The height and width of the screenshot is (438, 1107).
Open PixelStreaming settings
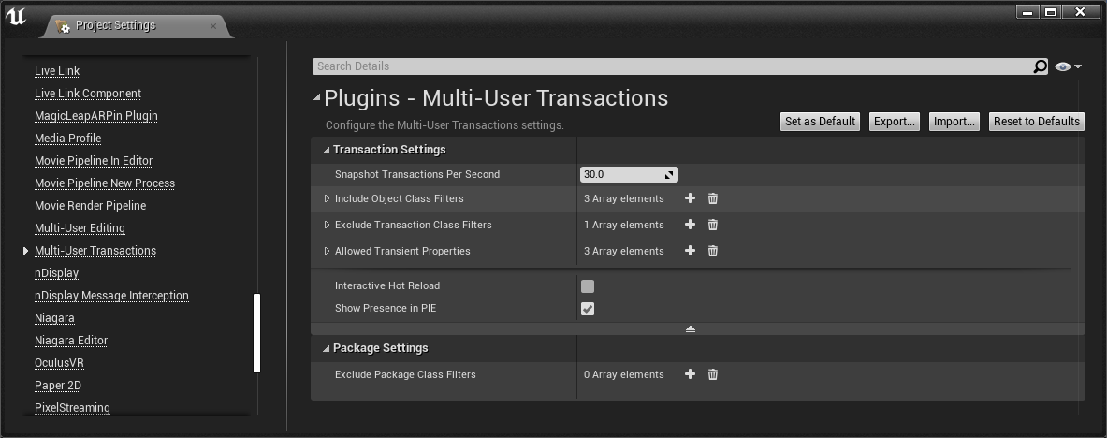(x=72, y=408)
